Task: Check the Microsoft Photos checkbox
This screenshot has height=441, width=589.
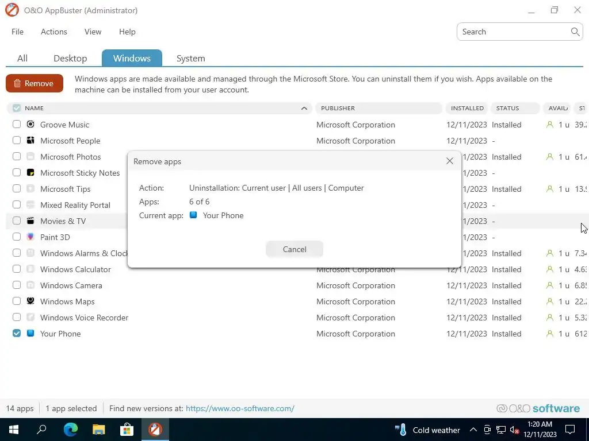Action: [17, 156]
